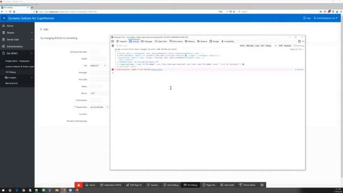Toggle the XHR filter button
The height and width of the screenshot is (193, 343).
tap(281, 46)
